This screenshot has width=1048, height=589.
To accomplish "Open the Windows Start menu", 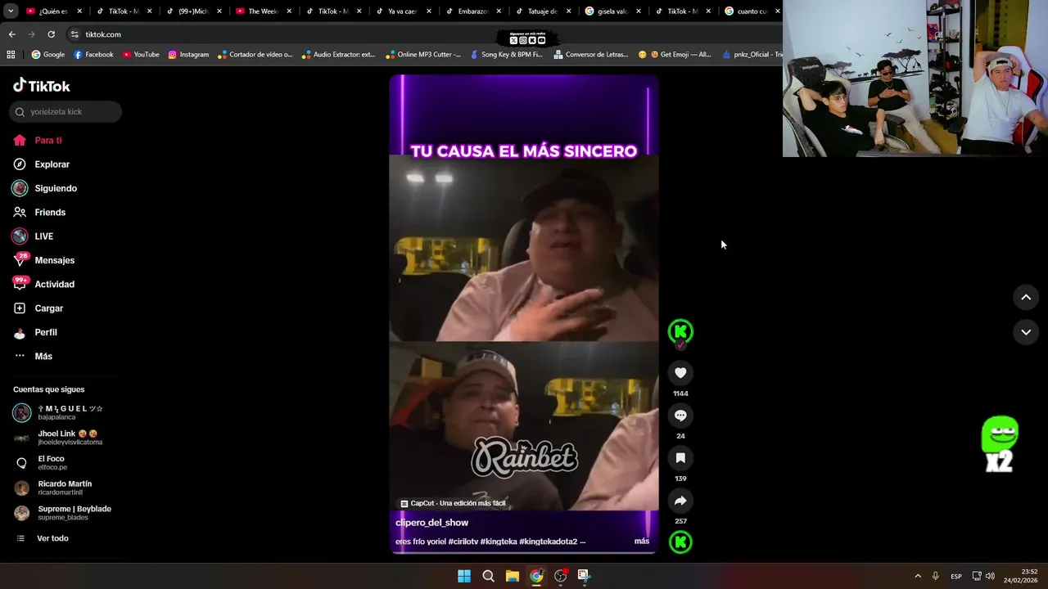I will click(x=464, y=576).
